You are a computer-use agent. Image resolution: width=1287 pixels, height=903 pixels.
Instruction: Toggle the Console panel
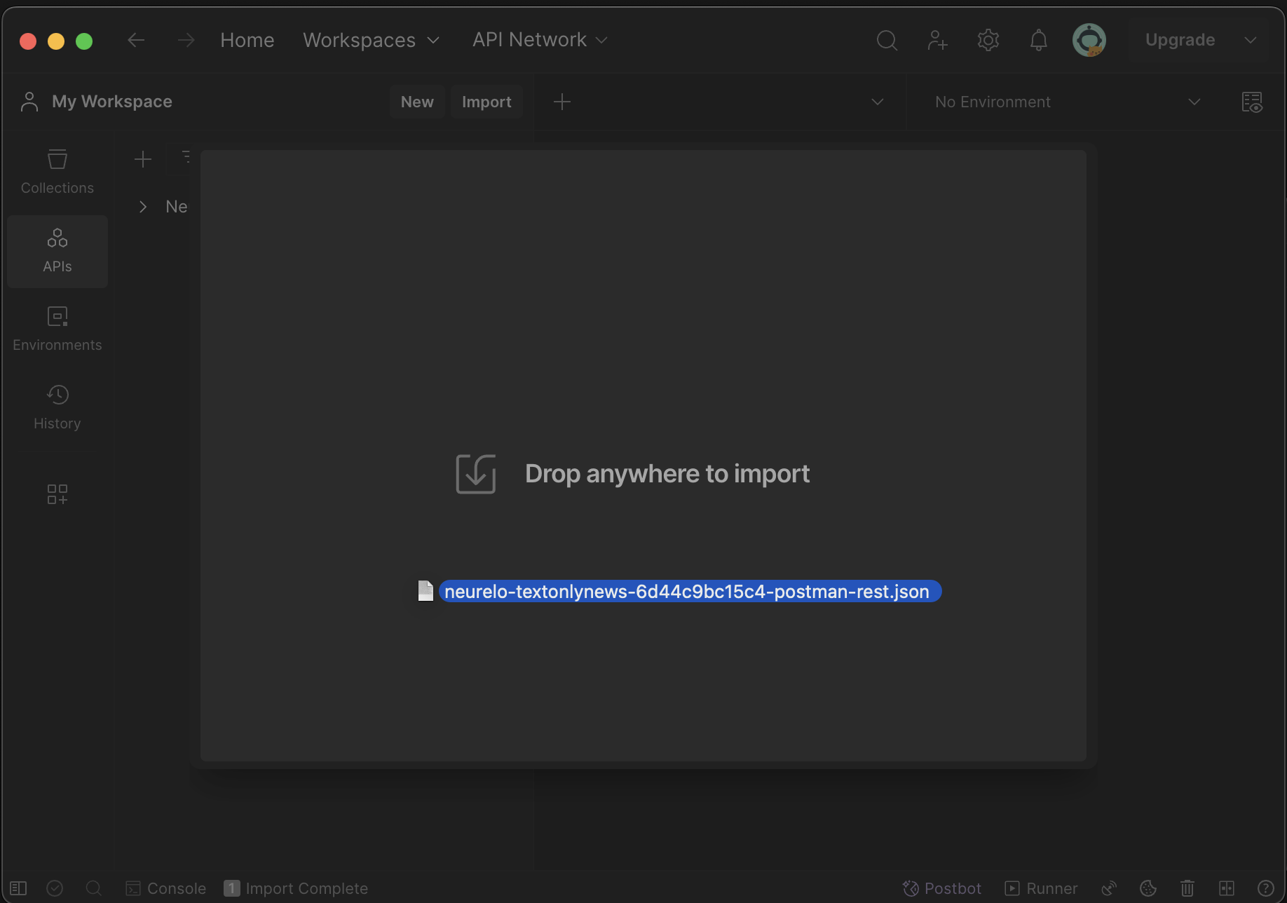pos(166,888)
